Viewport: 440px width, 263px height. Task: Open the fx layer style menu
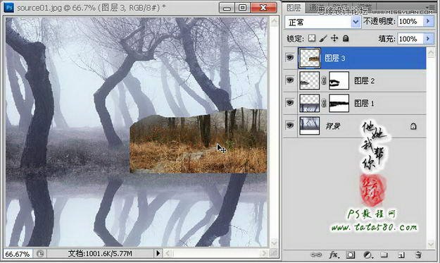coord(334,255)
